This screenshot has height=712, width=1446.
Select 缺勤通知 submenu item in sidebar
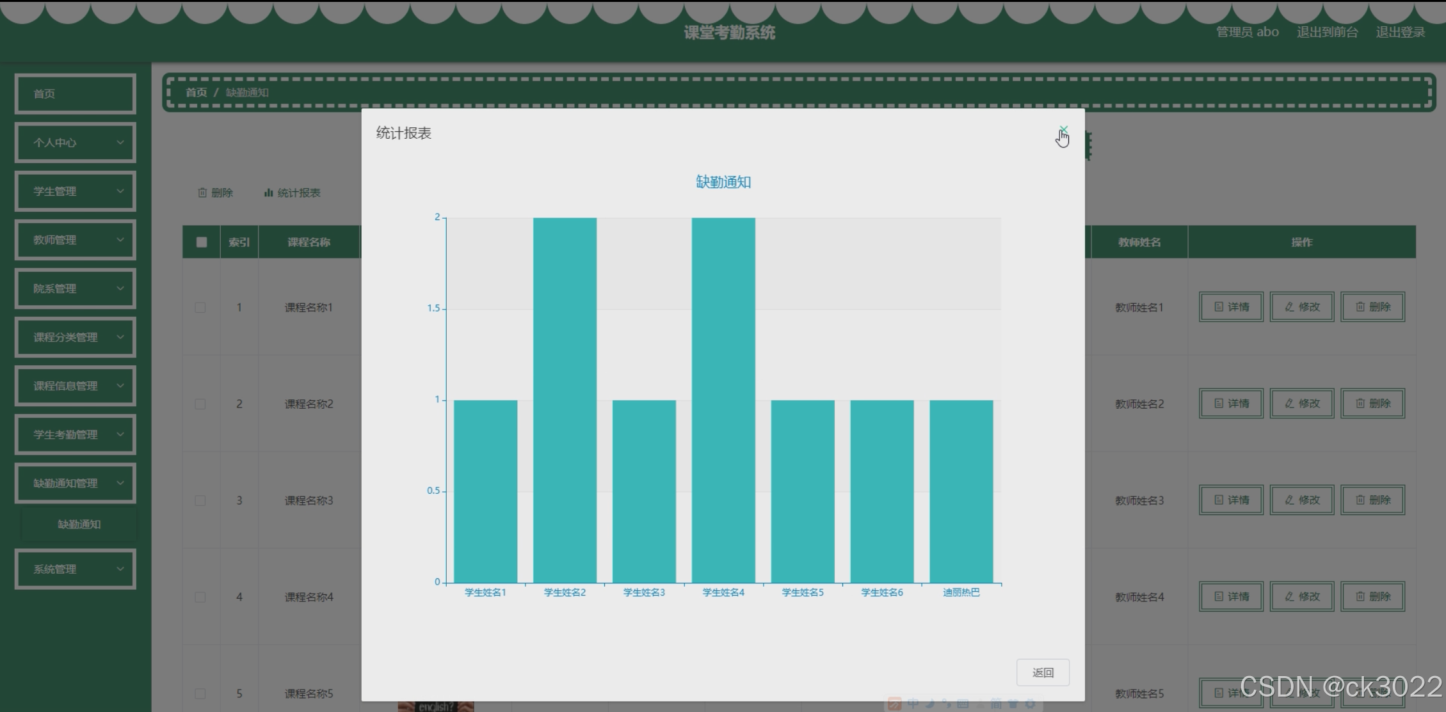[x=79, y=525]
